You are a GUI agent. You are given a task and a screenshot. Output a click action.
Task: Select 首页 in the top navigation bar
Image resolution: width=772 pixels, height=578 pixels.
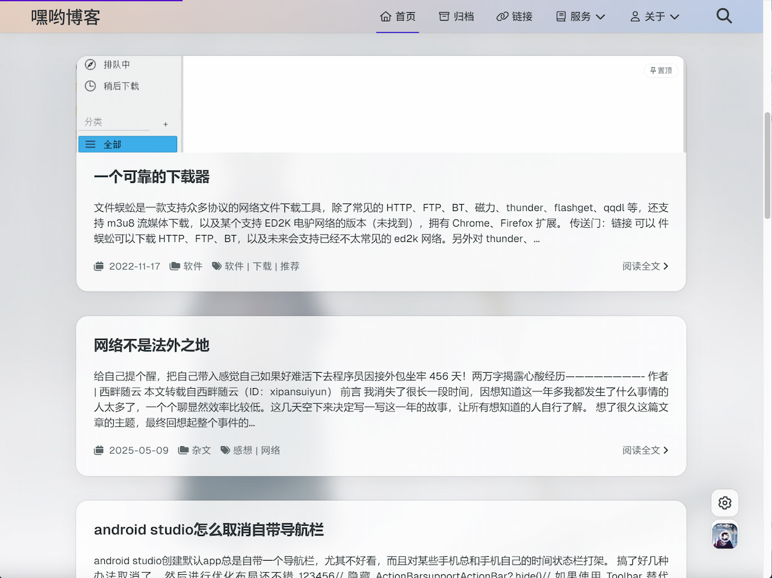(x=398, y=16)
